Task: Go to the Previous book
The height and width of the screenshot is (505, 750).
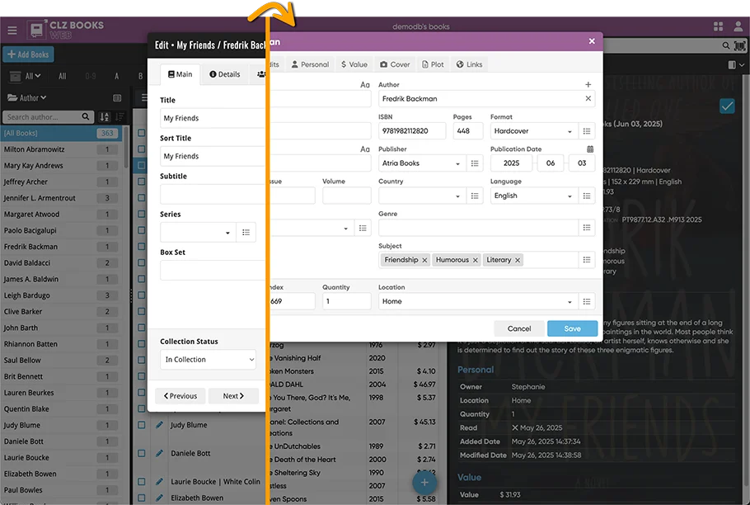Action: pyautogui.click(x=180, y=396)
